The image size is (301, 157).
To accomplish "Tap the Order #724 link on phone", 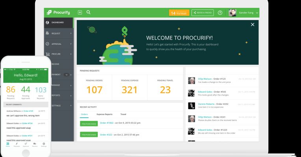I will pyautogui.click(x=27, y=123).
